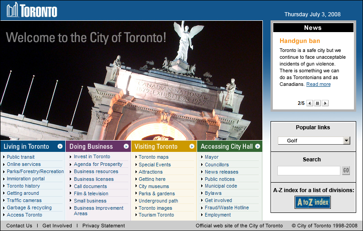The image size is (363, 231).
Task: View Underground path
Action: click(158, 201)
